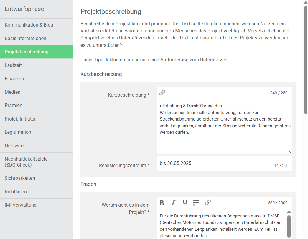The height and width of the screenshot is (239, 308).
Task: Click the page scrollbar up arrow
Action: (x=306, y=3)
